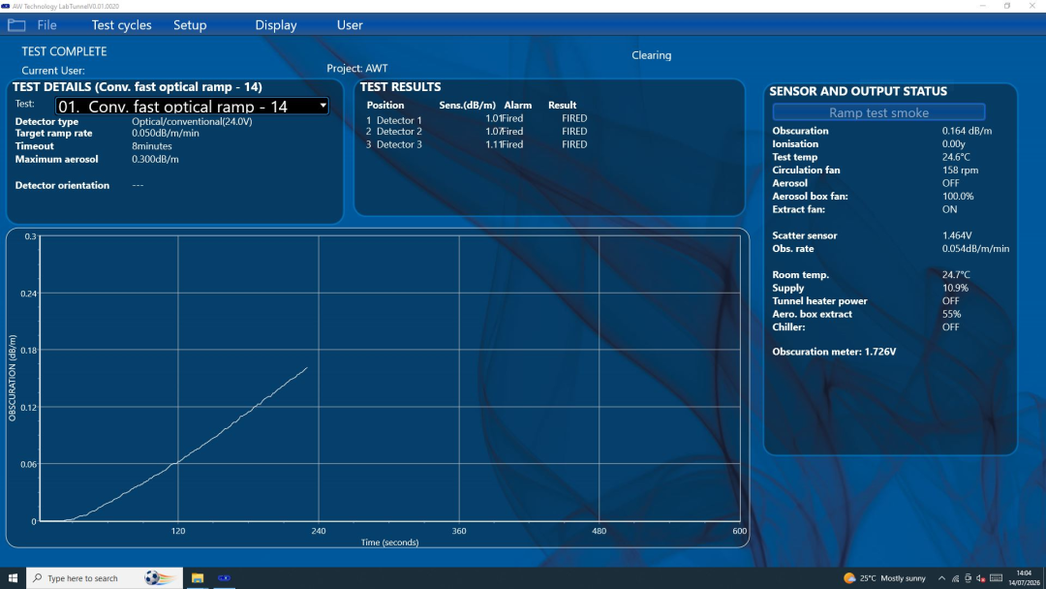
Task: Open the Windows Start menu
Action: point(13,578)
